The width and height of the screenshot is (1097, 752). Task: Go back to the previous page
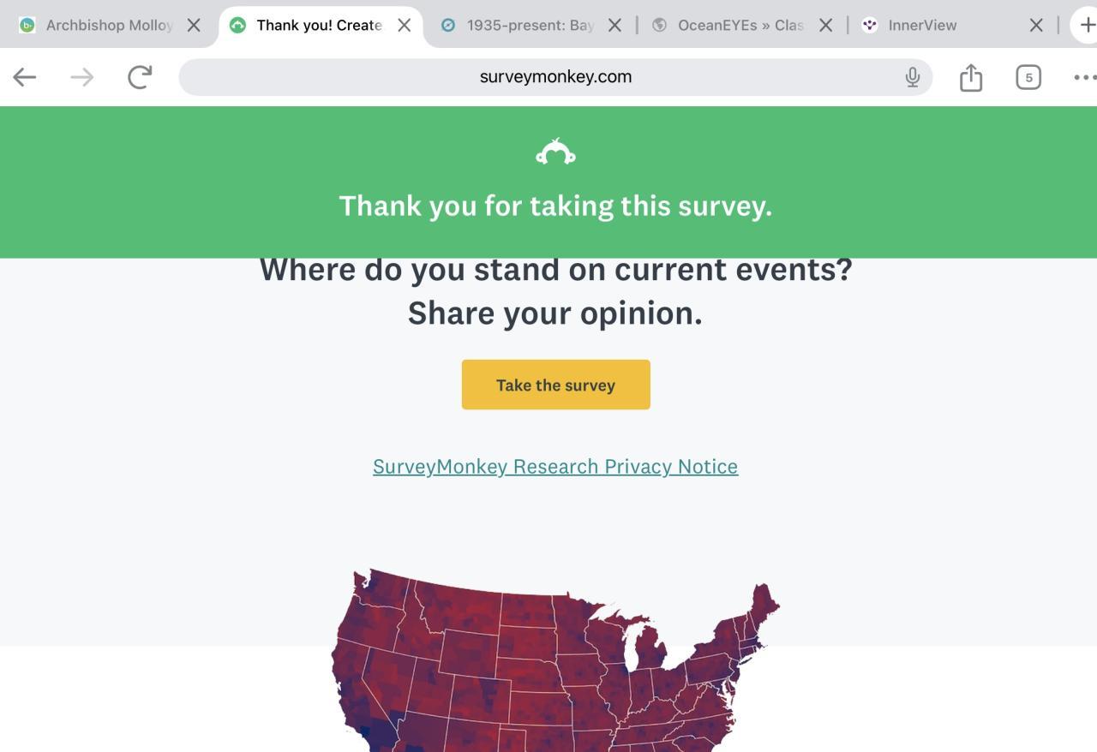tap(25, 77)
